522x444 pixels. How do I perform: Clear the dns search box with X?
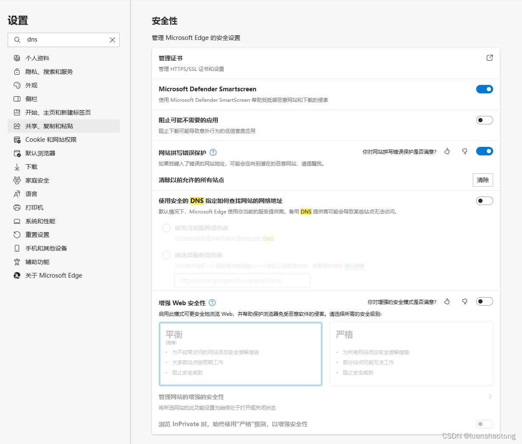pyautogui.click(x=112, y=40)
